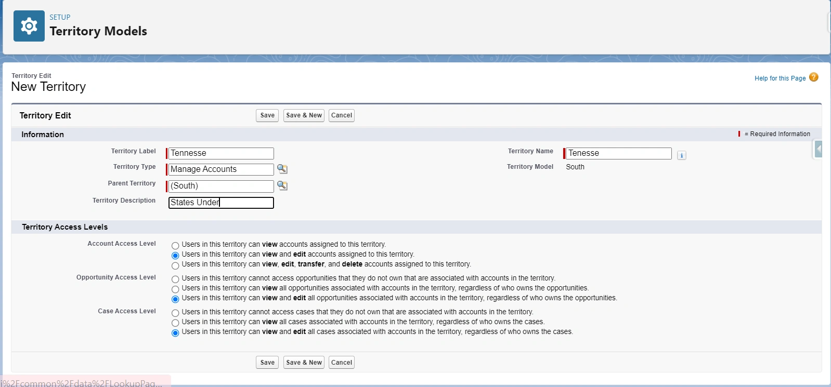Select view, edit, transfer, delete accounts option

[175, 265]
